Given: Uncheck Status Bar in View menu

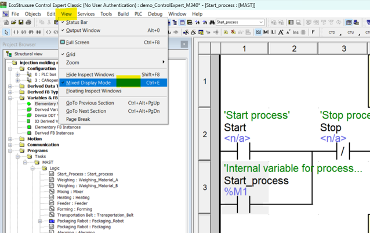Looking at the screenshot, I should coord(113,22).
